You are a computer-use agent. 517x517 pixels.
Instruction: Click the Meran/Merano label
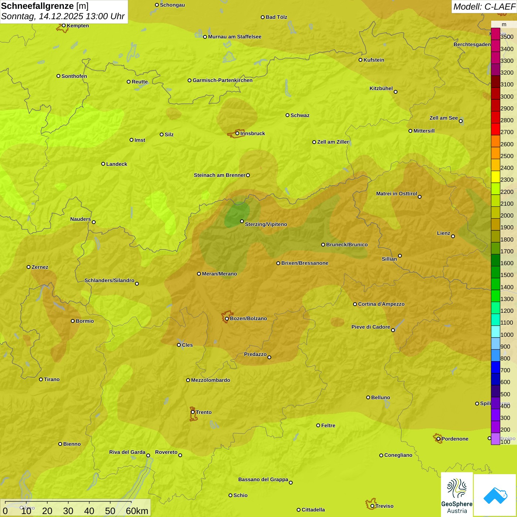click(x=219, y=274)
